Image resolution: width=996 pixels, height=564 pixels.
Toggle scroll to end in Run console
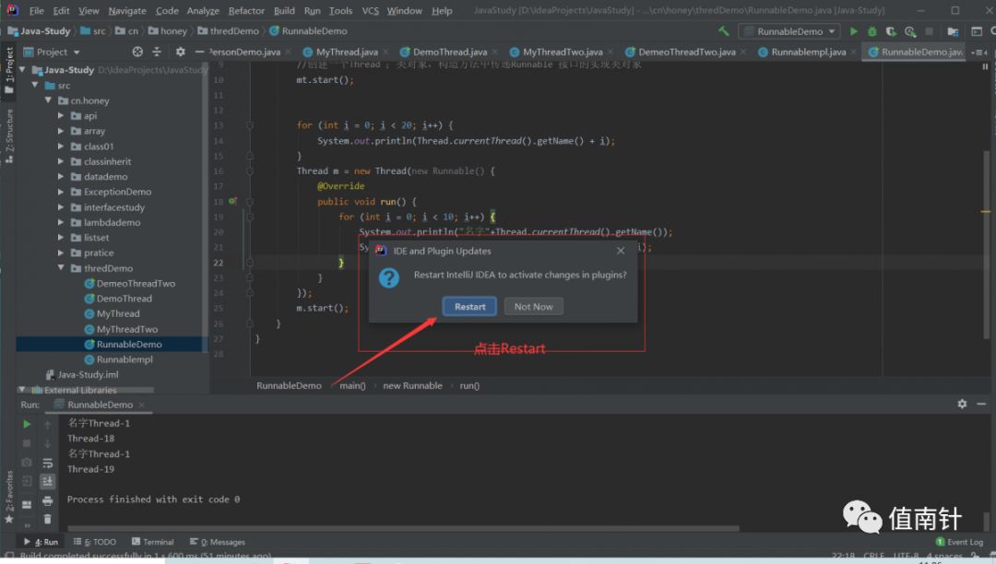(47, 482)
